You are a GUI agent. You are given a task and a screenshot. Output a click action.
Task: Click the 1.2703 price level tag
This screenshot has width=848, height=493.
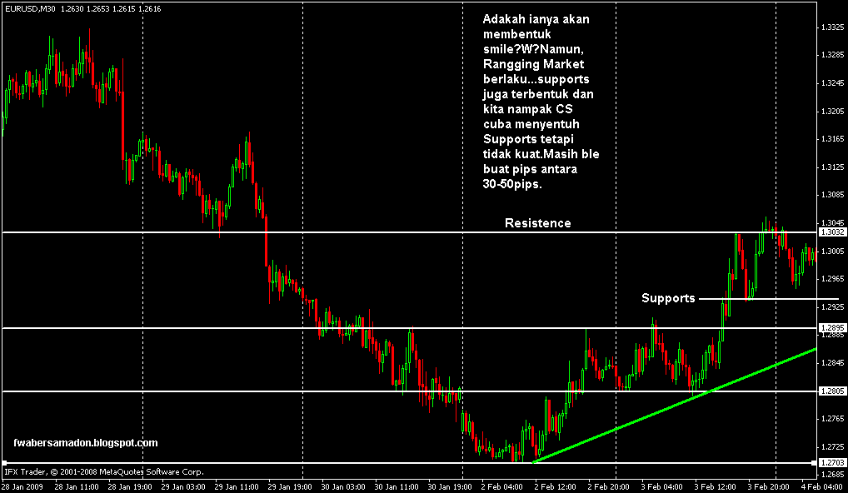(x=832, y=463)
